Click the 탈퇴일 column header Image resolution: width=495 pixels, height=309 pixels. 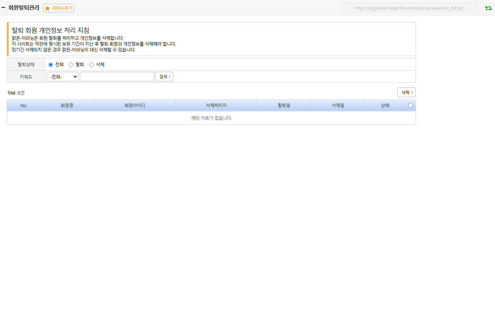(284, 105)
